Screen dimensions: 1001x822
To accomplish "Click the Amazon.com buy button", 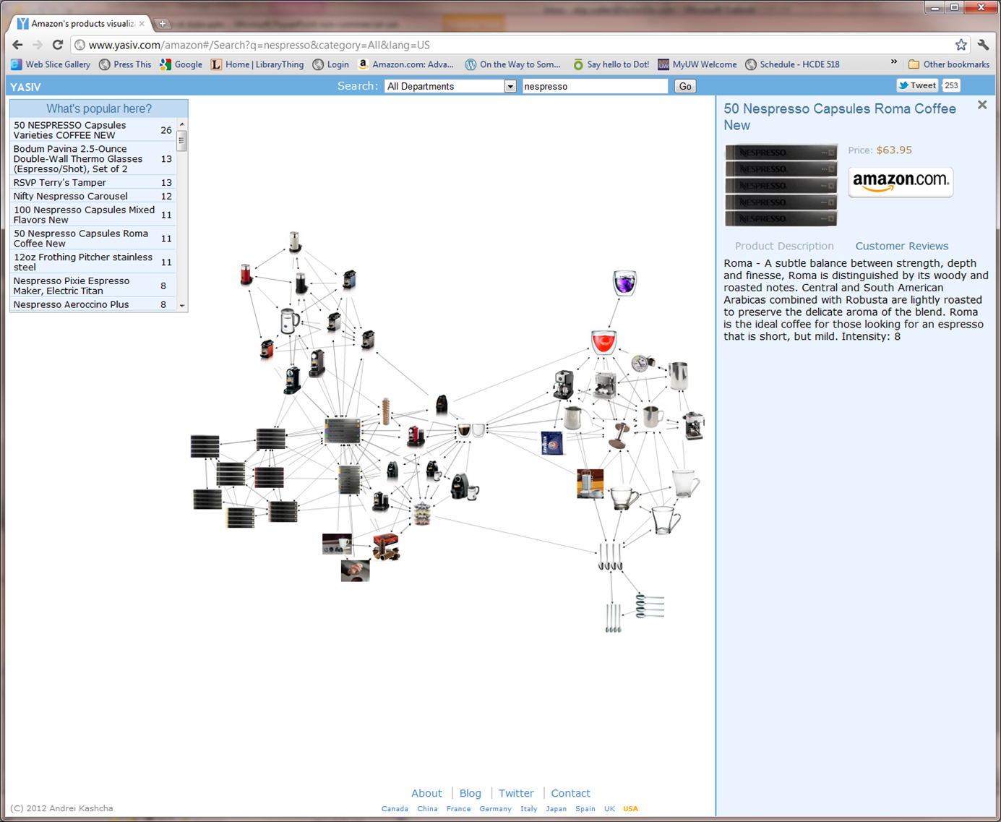I will [900, 181].
